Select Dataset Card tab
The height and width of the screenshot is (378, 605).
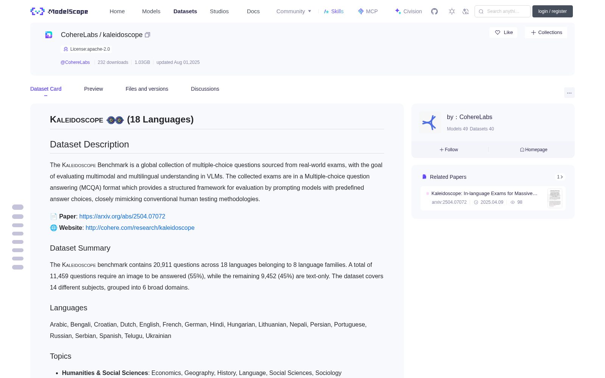click(x=46, y=89)
